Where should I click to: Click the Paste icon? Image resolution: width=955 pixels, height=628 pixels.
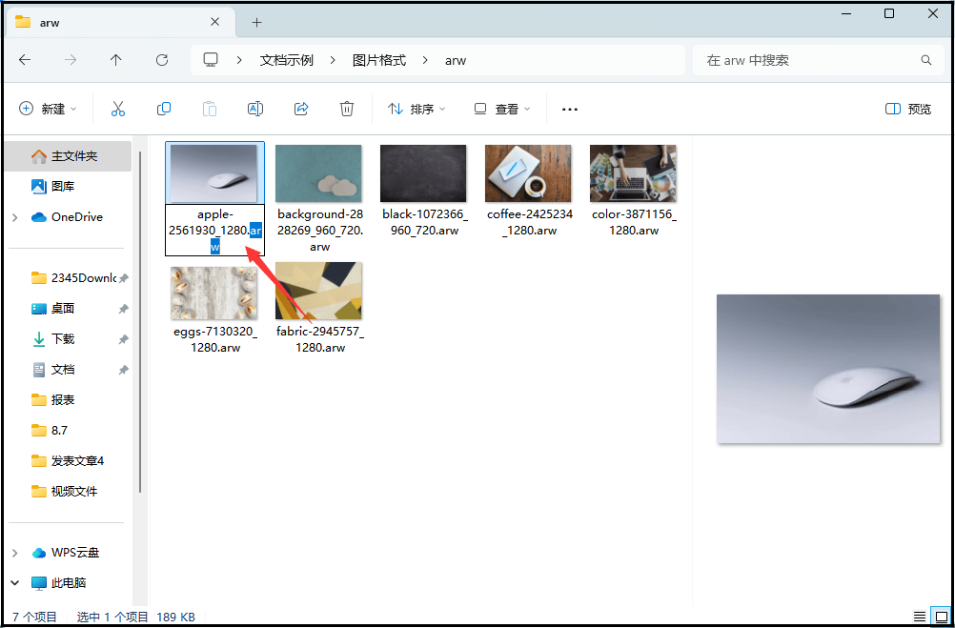click(x=209, y=108)
